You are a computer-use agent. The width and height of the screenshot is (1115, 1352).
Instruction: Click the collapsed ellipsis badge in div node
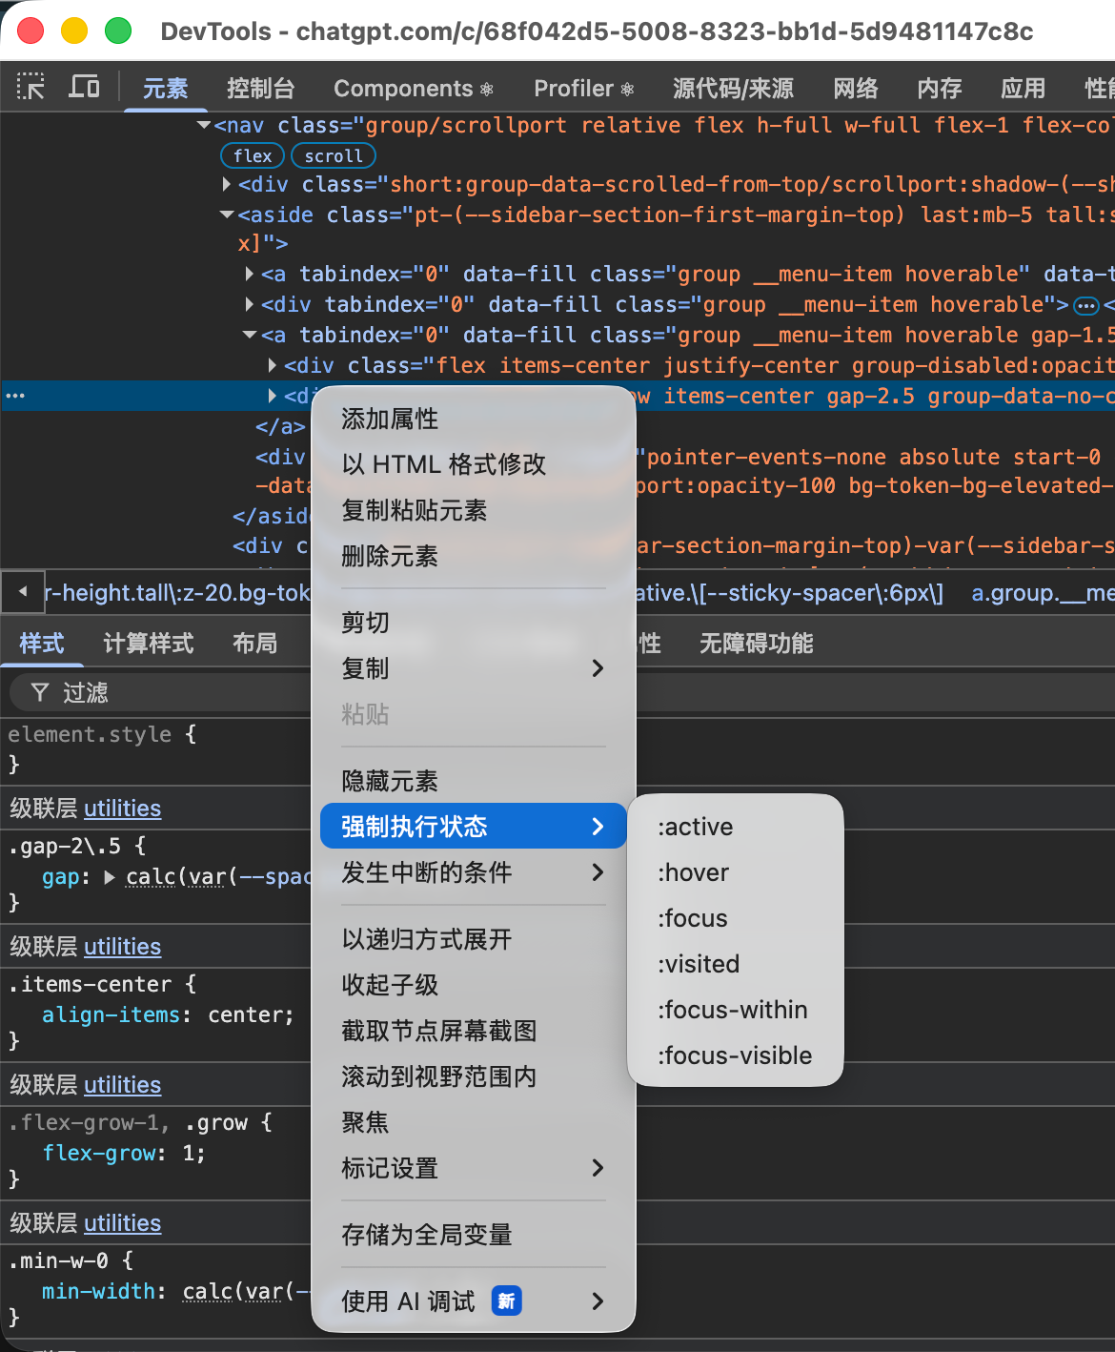1085,306
